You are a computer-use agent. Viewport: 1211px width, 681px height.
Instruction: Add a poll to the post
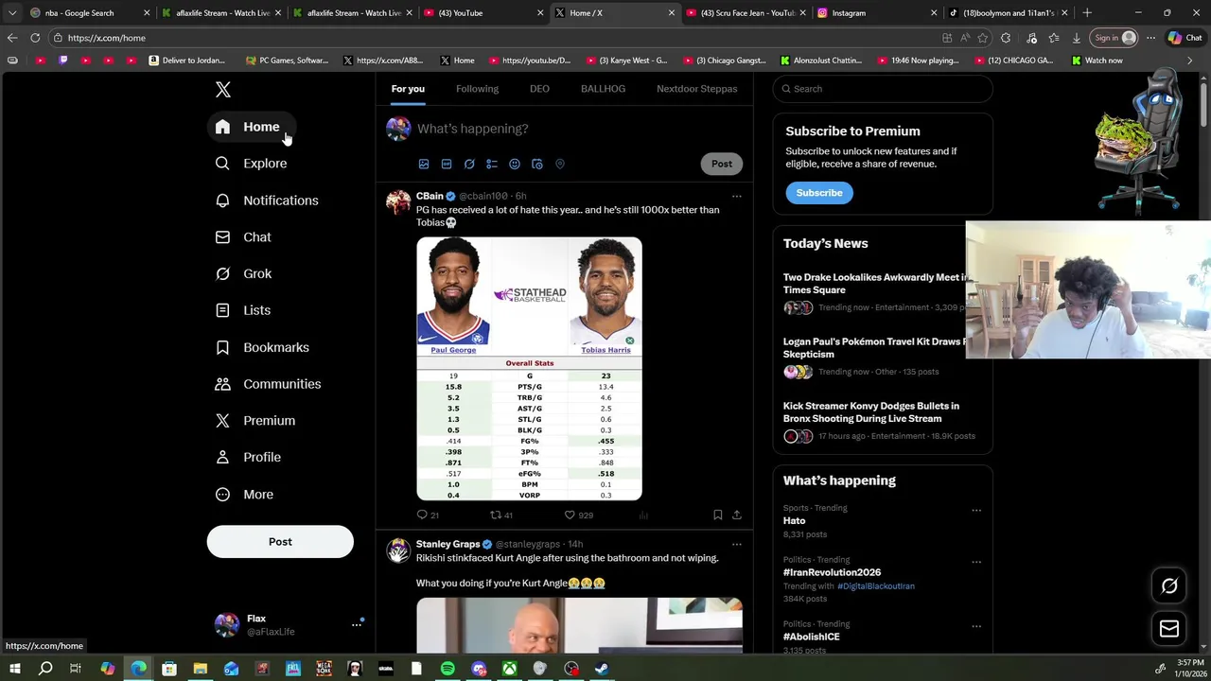coord(492,165)
